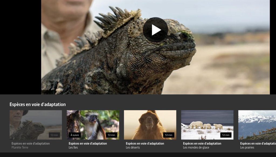Open the Les prairies episode thumbnail
The image size is (276, 157).
[x=257, y=125]
